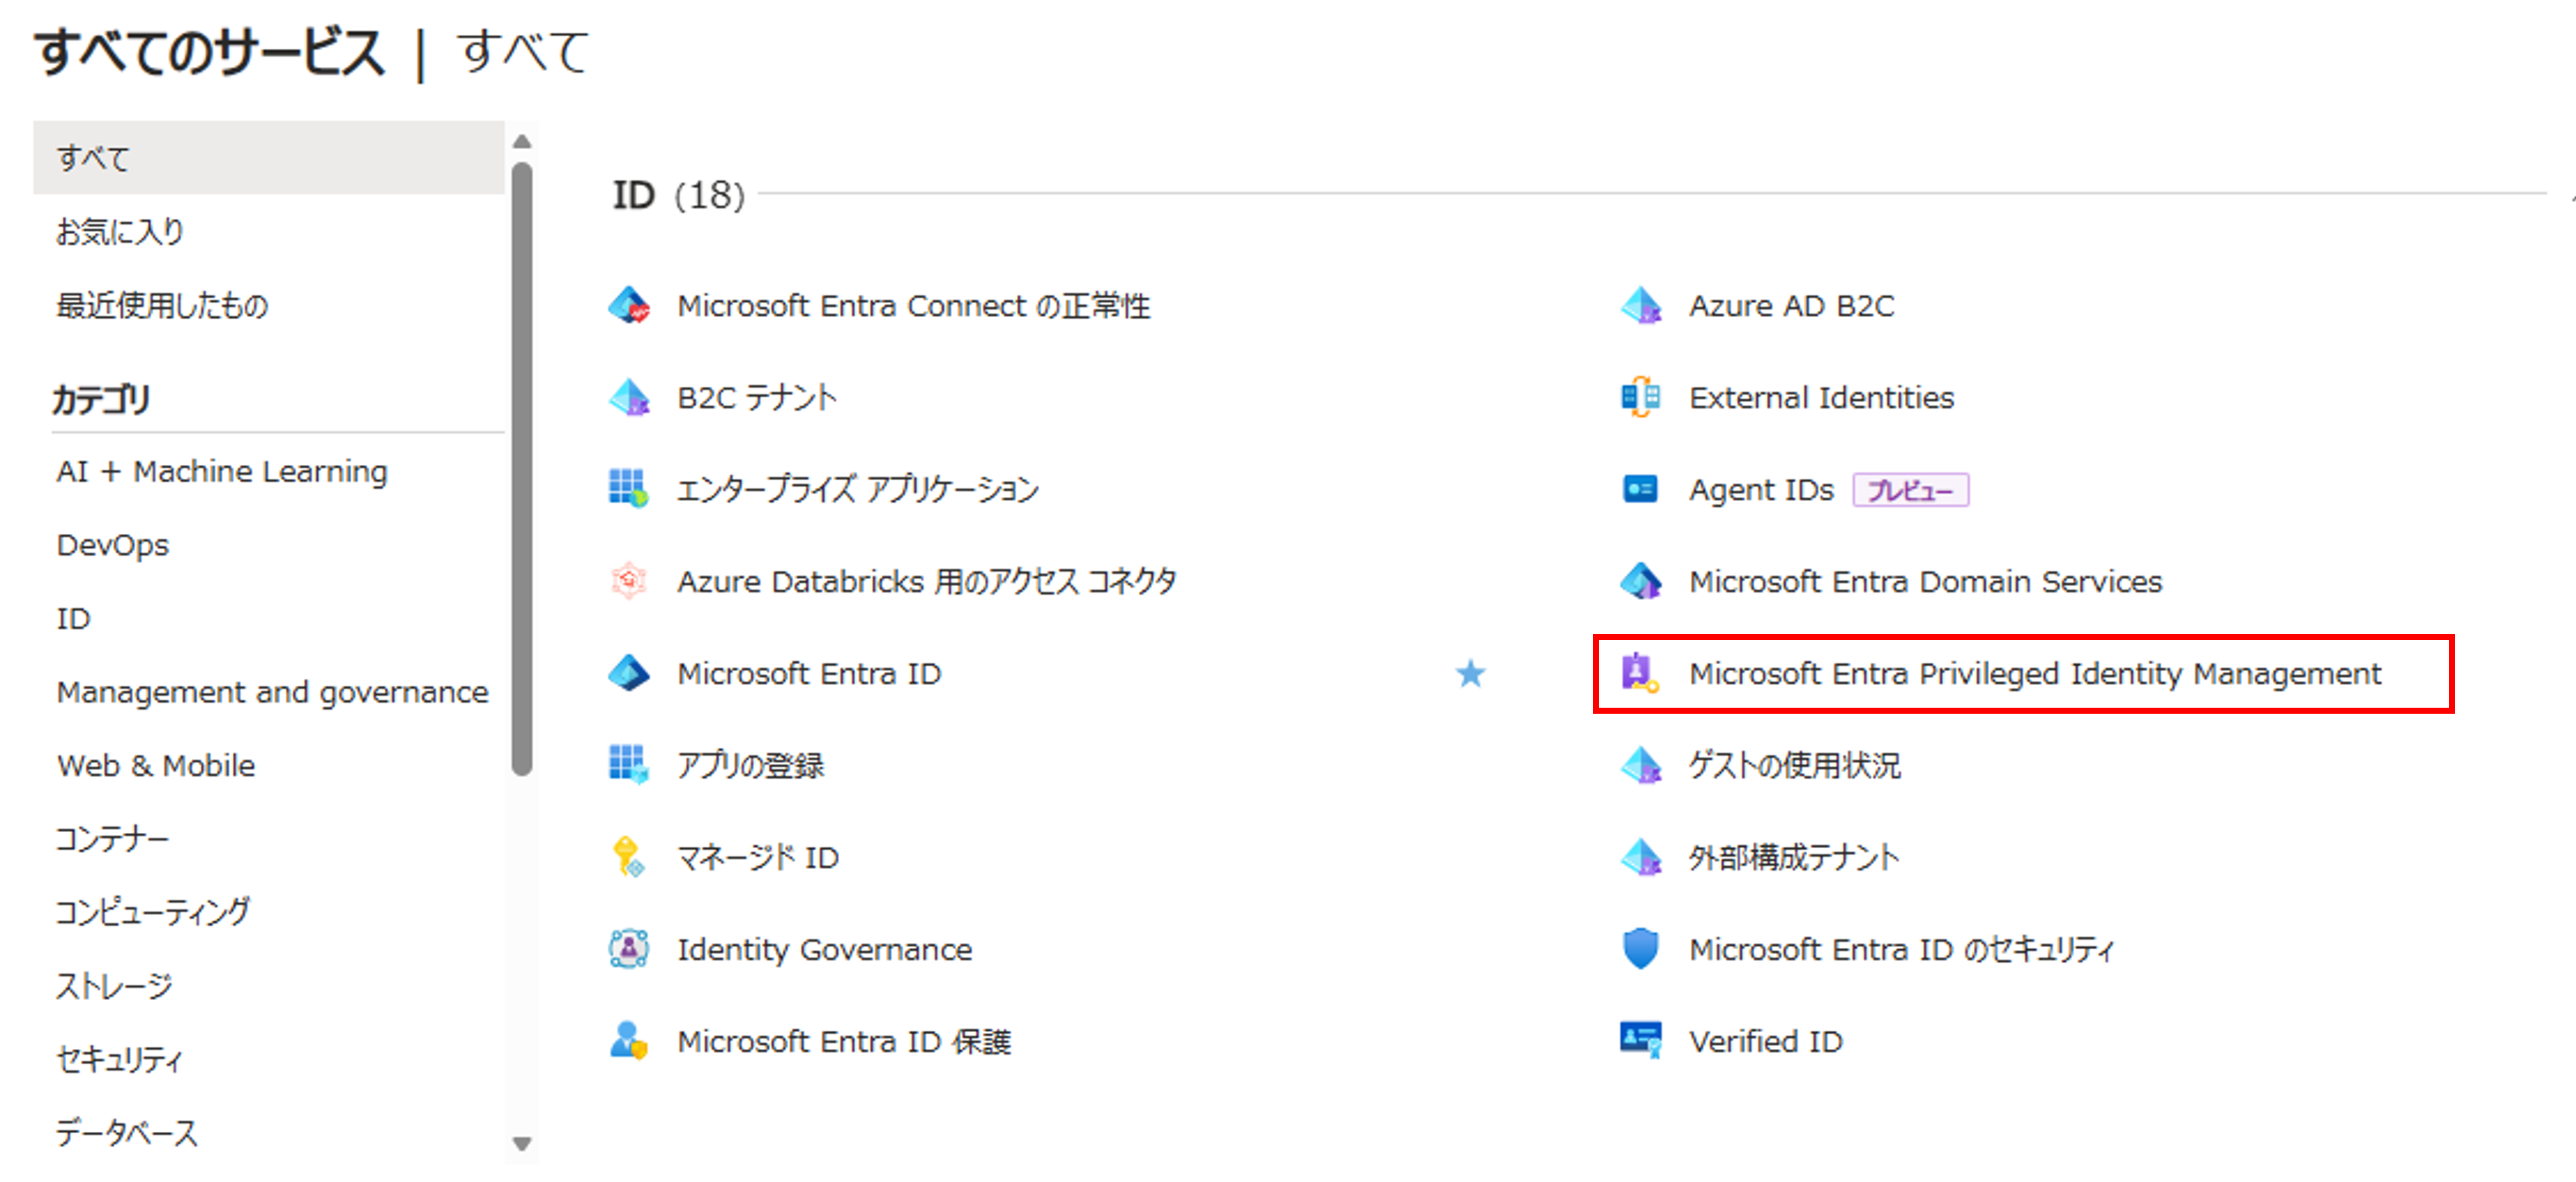Viewport: 2576px width, 1182px height.
Task: Open マネージド ID service link
Action: [758, 857]
